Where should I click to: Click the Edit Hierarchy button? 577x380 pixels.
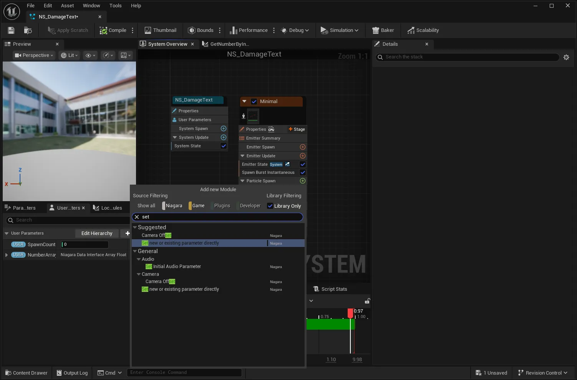click(x=97, y=233)
